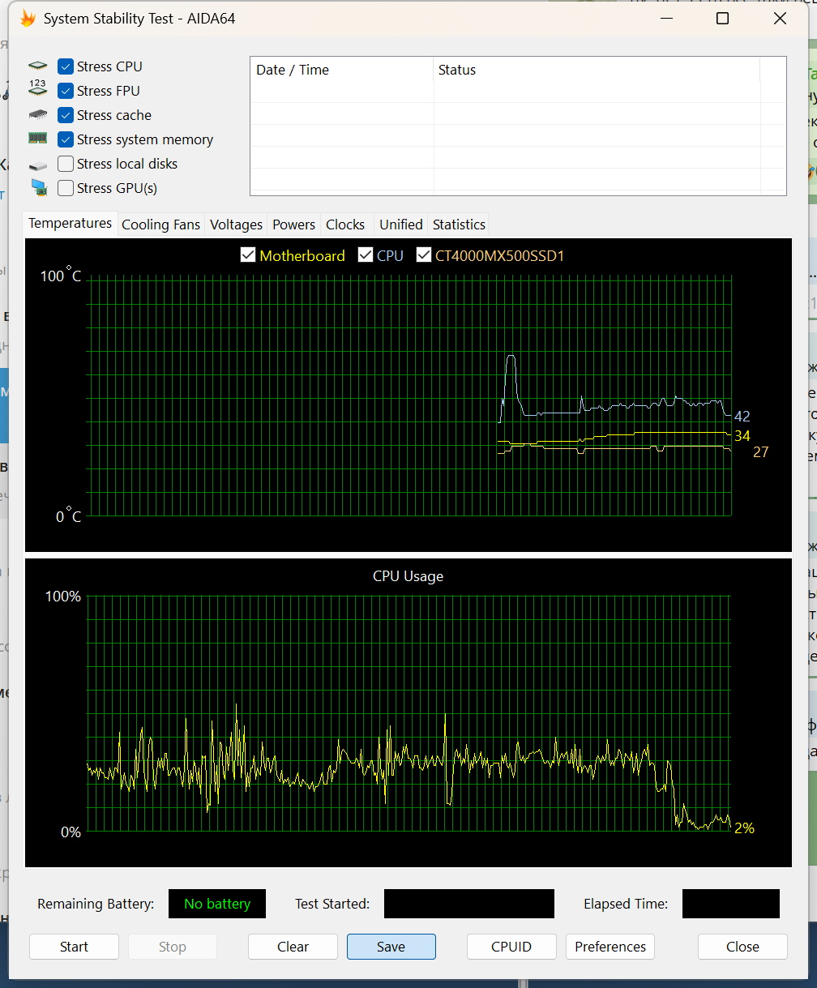Open the CPUID panel button

[x=511, y=947]
